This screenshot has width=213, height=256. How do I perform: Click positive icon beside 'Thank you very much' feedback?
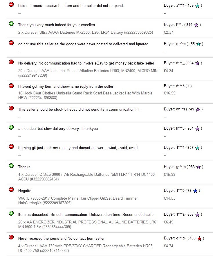point(11,24)
